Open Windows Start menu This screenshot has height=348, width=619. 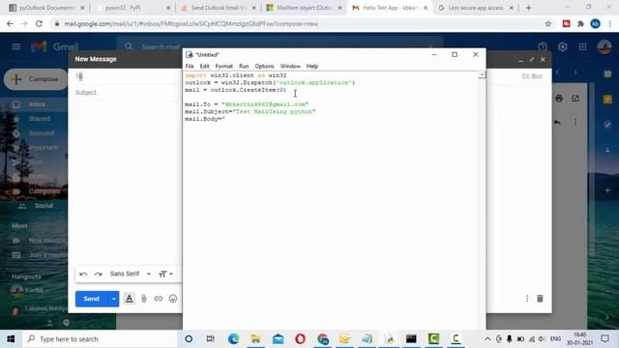click(11, 339)
